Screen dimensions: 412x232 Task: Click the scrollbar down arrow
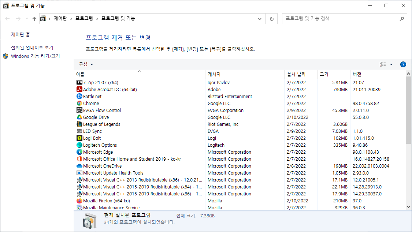click(x=408, y=207)
